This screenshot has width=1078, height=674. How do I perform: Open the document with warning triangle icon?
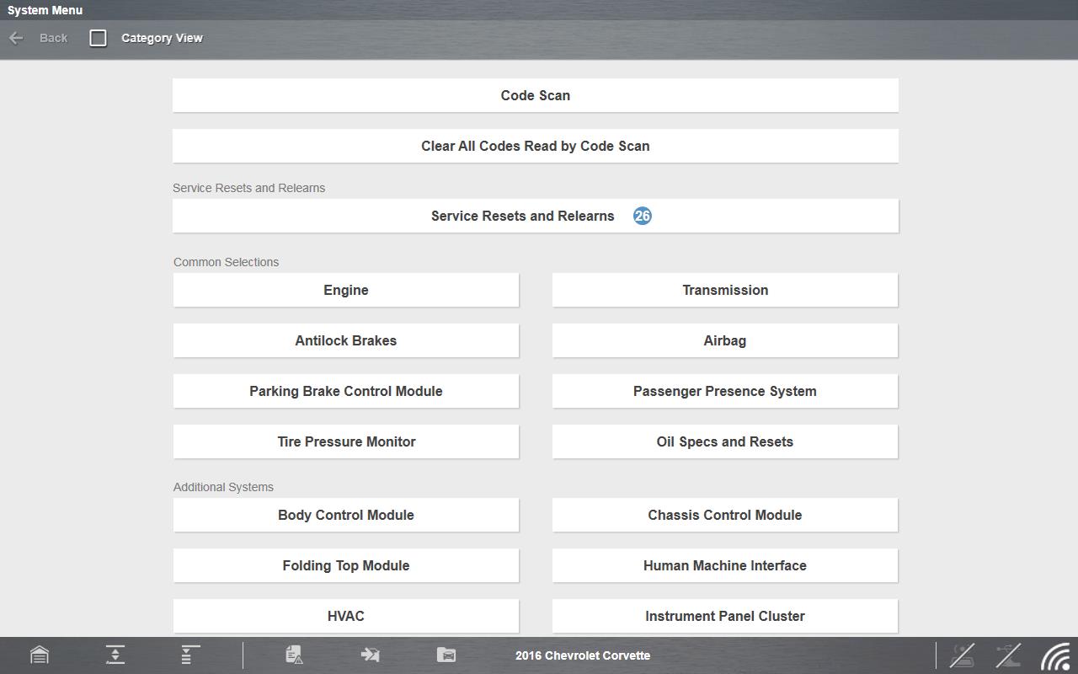point(294,655)
